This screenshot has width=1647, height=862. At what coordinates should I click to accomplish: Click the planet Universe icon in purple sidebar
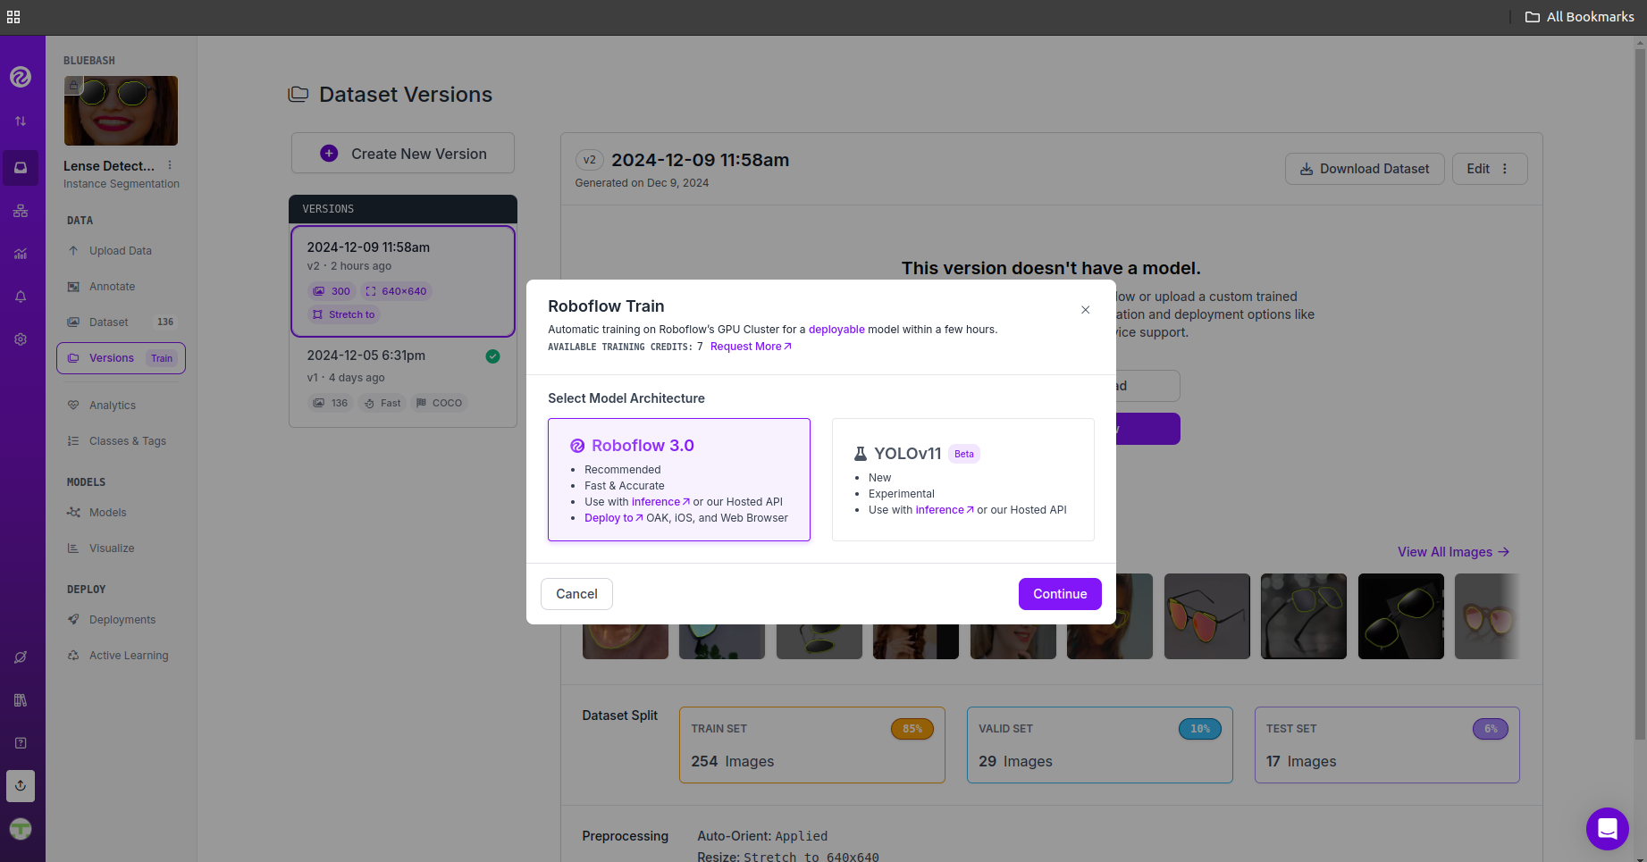click(21, 657)
